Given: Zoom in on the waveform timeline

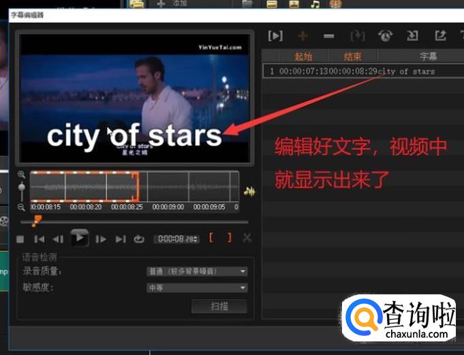Looking at the screenshot, I should pos(21,174).
